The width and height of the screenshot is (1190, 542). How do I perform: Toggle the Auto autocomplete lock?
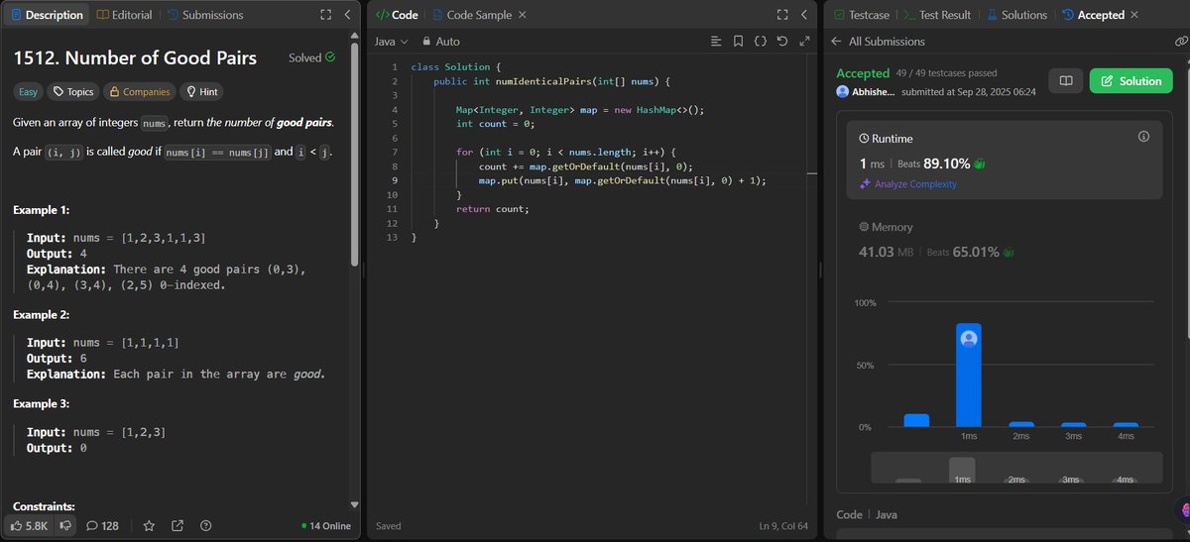(x=440, y=42)
